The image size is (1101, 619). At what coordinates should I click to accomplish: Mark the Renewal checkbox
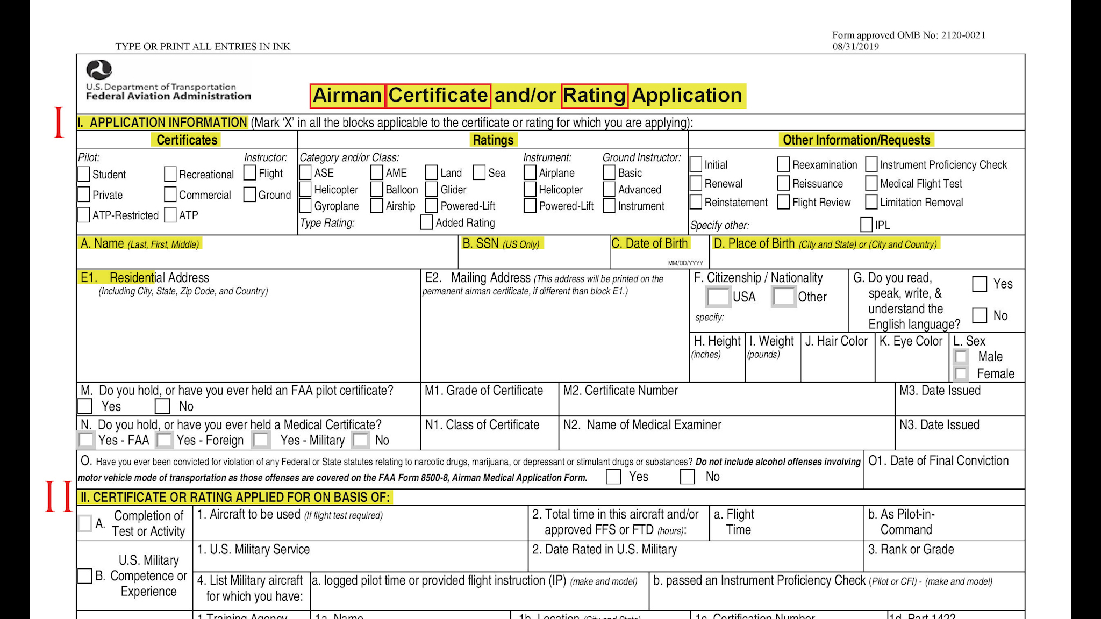[x=696, y=183]
